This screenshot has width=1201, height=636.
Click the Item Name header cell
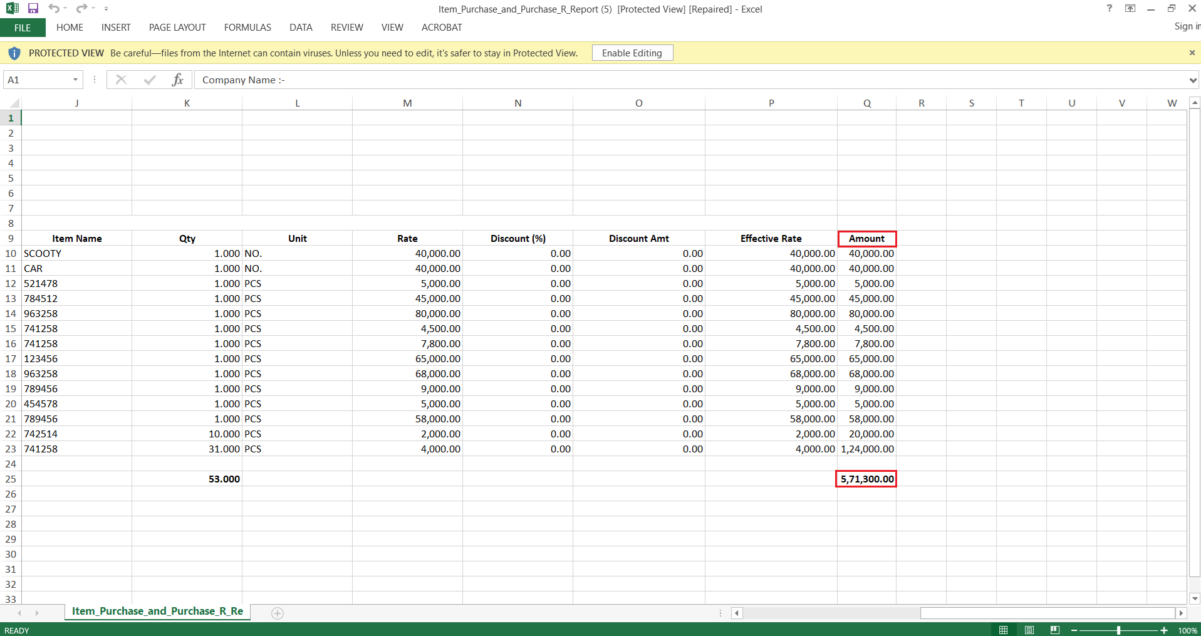click(x=76, y=239)
